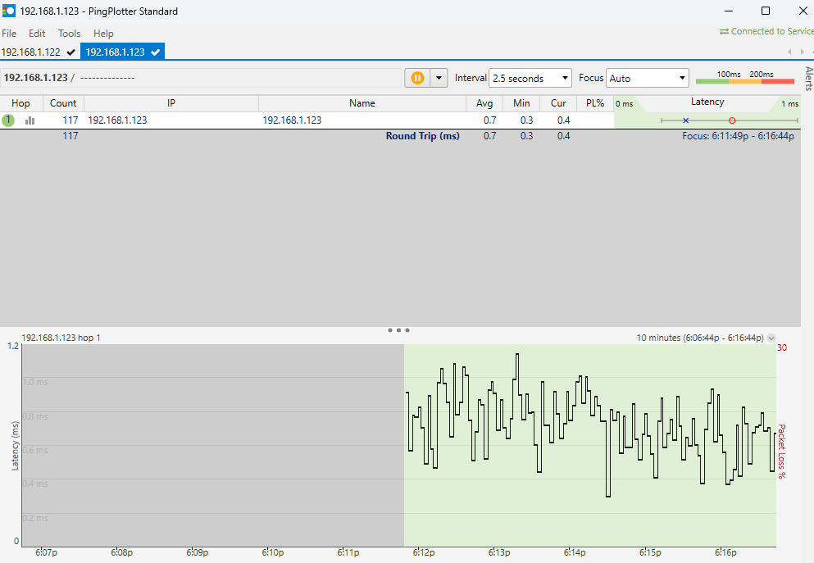Image resolution: width=814 pixels, height=563 pixels.
Task: Open the Tools menu
Action: point(69,34)
